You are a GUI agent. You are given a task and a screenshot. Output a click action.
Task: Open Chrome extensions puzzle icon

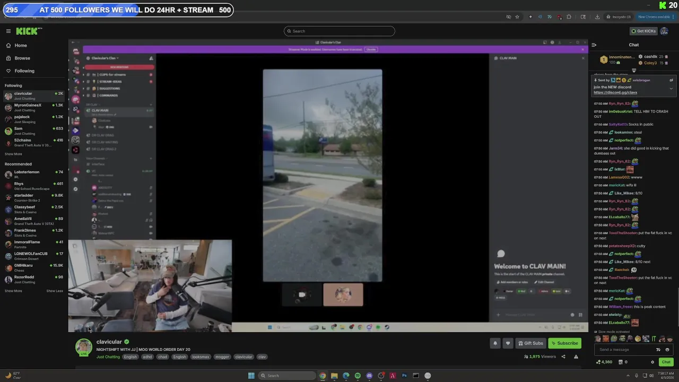569,17
